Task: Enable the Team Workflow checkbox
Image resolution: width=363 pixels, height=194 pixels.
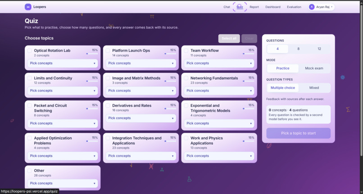Action: pyautogui.click(x=186, y=50)
